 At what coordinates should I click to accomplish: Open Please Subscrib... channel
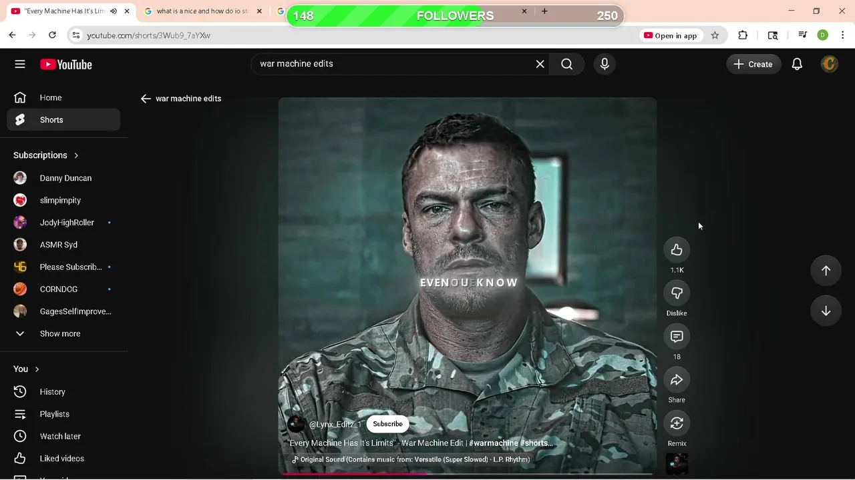click(x=63, y=267)
